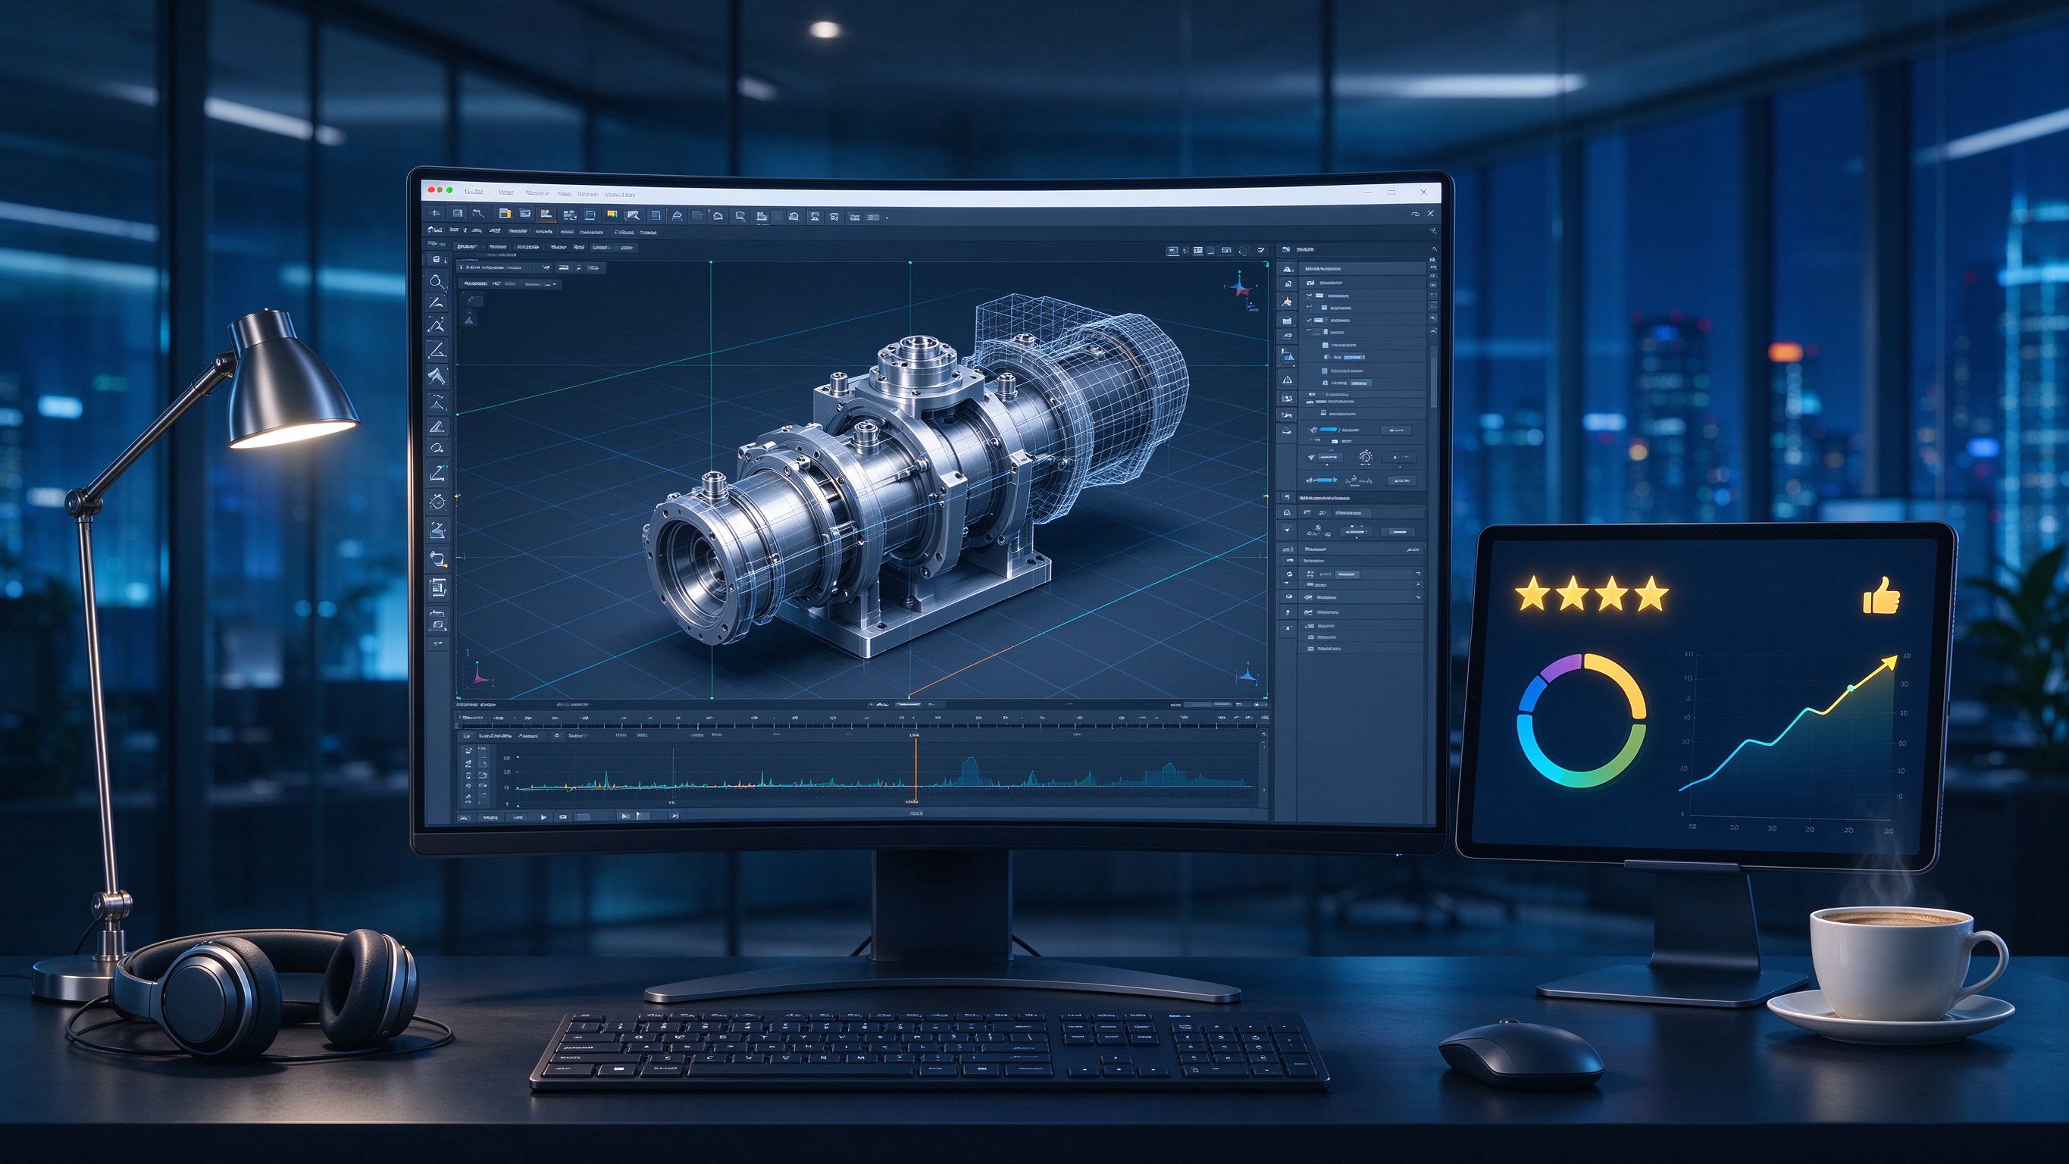This screenshot has height=1164, width=2069.
Task: Open the colored folder icon in top toolbar
Action: (x=505, y=214)
